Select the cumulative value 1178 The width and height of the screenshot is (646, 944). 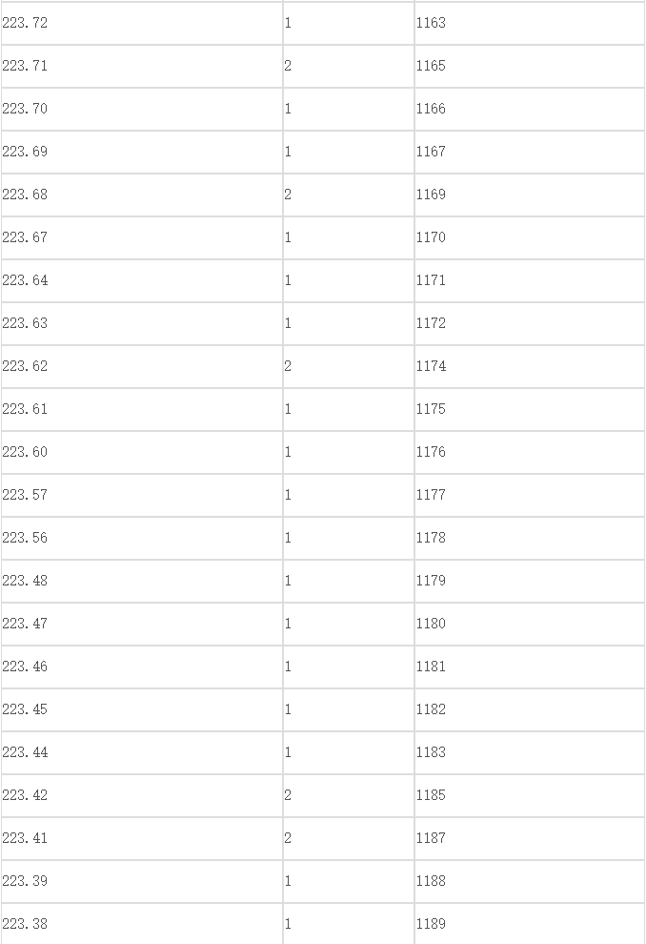[530, 538]
